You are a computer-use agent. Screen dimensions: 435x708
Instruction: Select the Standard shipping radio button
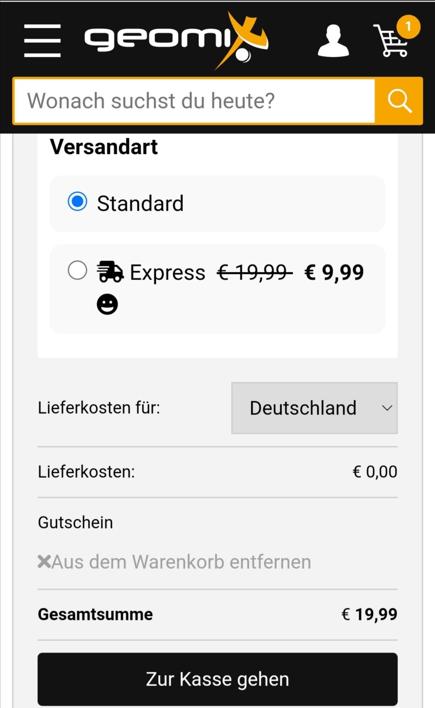[x=77, y=201]
